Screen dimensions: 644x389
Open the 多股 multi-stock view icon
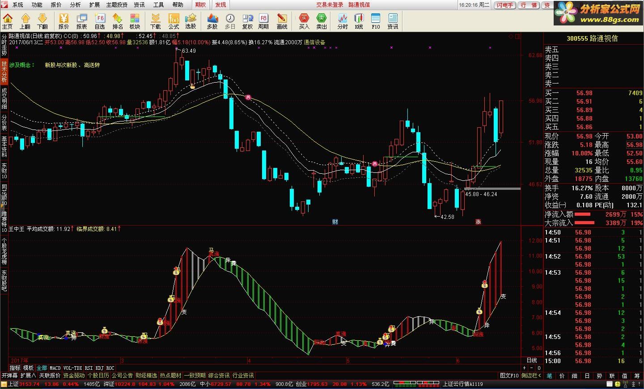pos(212,21)
